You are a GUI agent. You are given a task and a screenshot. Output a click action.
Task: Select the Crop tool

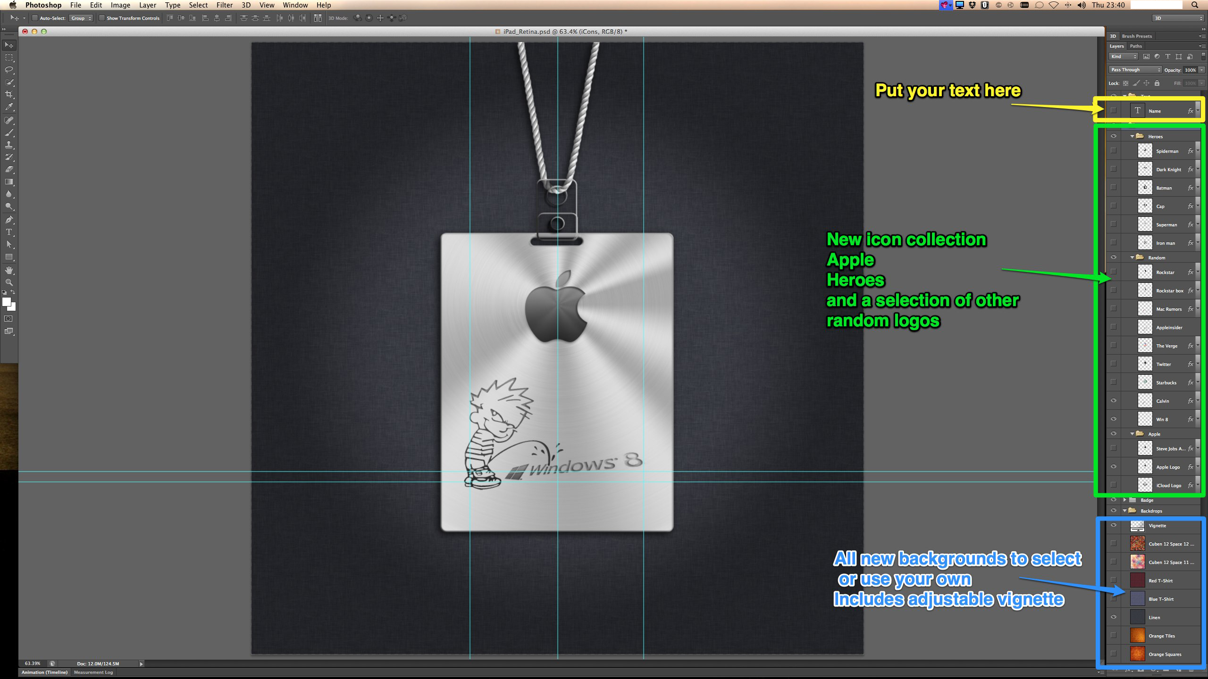pyautogui.click(x=9, y=94)
